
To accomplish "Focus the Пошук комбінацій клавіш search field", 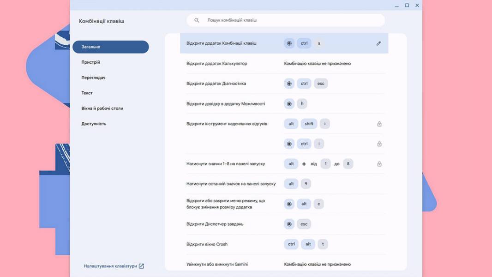I will 286,20.
